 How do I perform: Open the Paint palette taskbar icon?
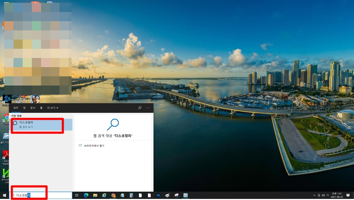(167, 195)
